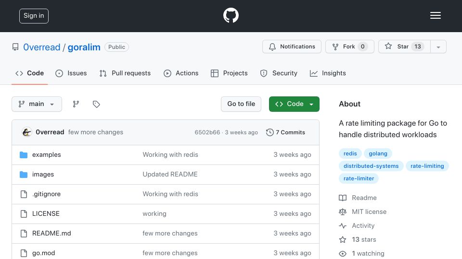462x259 pixels.
Task: Open the hamburger navigation menu
Action: pos(435,15)
